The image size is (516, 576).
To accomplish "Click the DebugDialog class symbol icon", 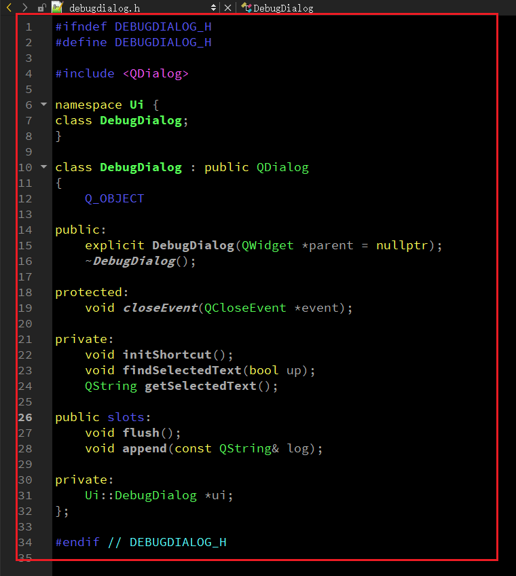I will click(246, 7).
